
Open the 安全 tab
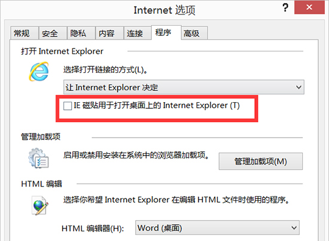53,33
